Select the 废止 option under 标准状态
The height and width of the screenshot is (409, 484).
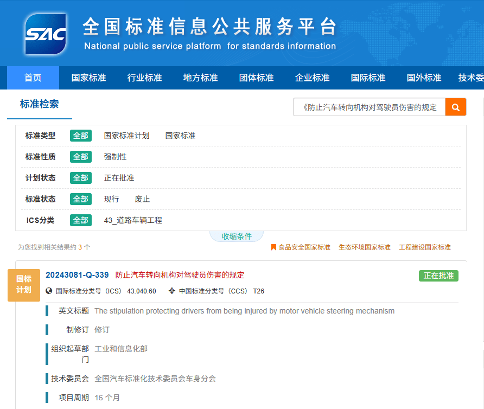[x=142, y=199]
